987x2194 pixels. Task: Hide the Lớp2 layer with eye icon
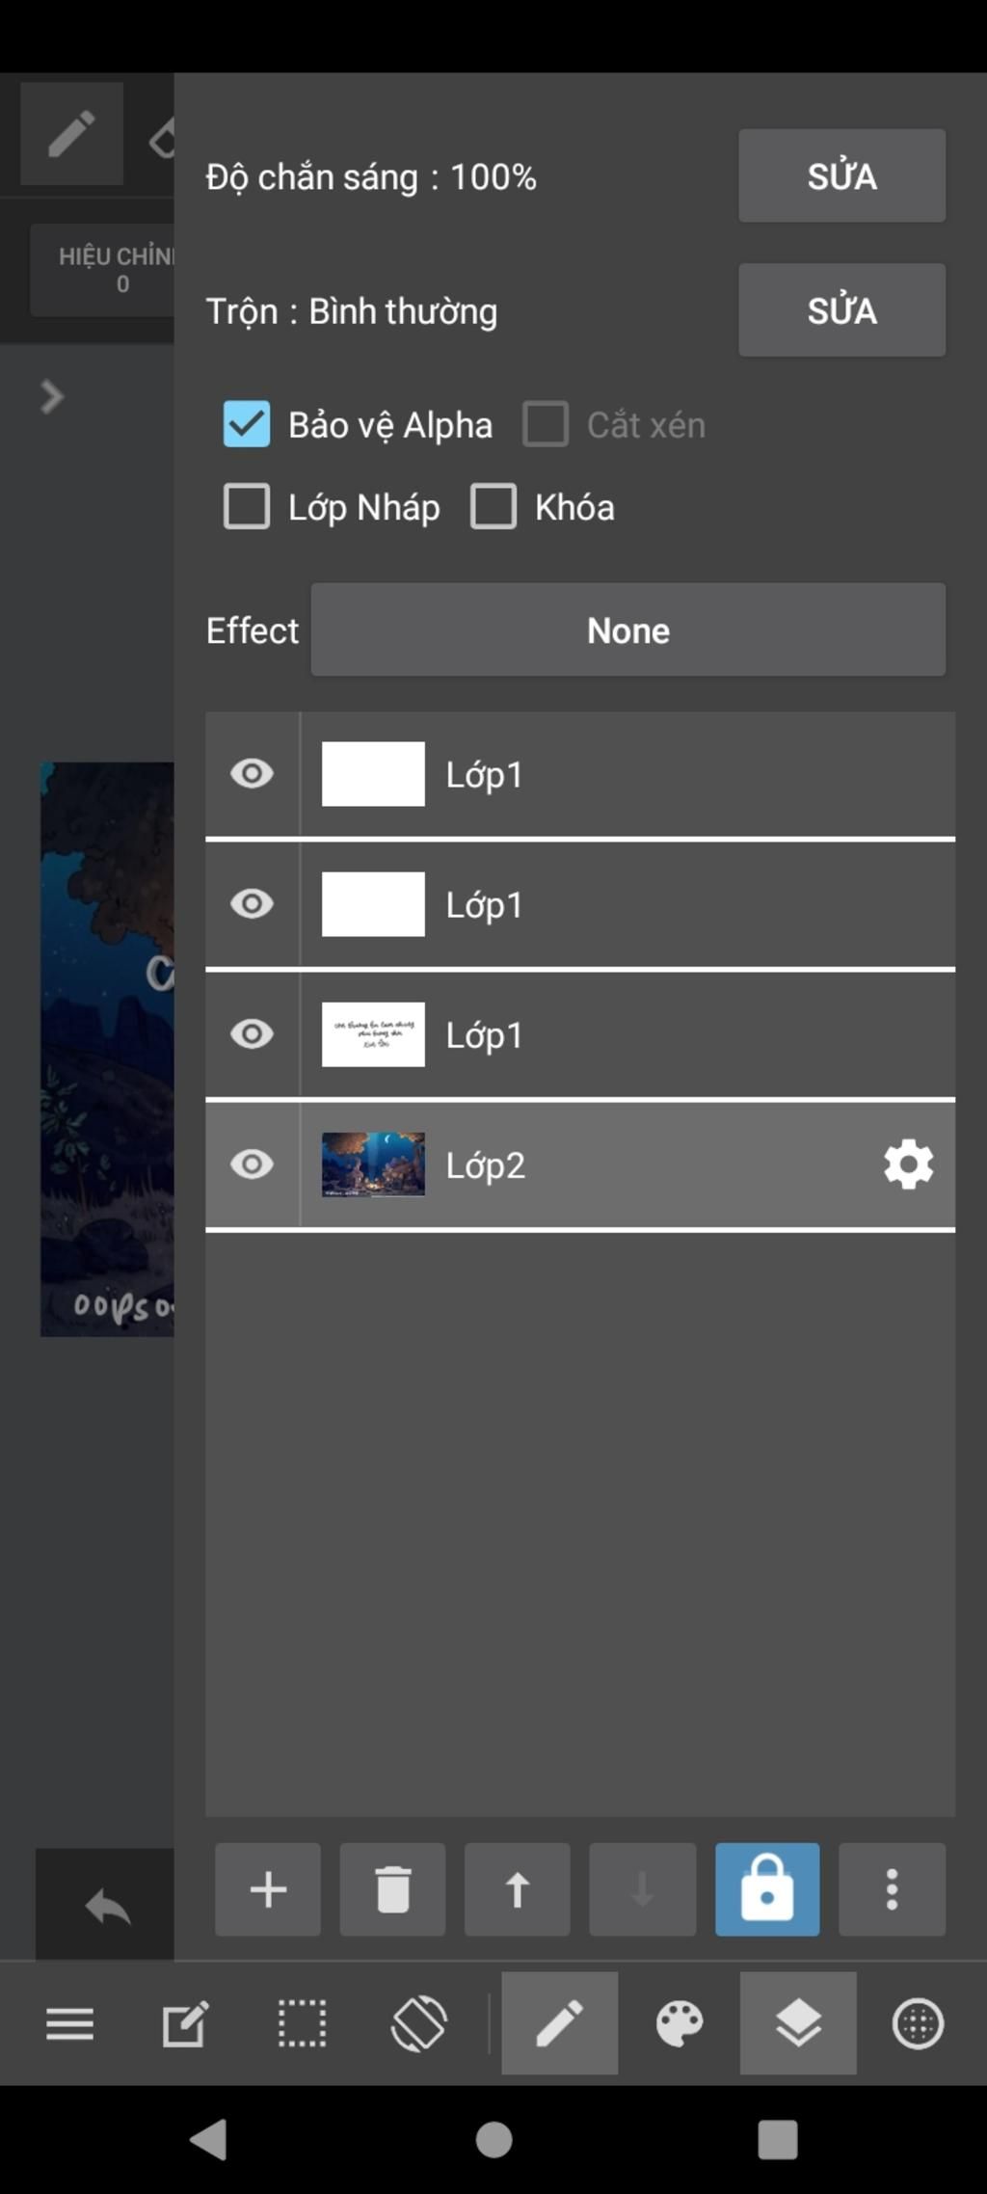252,1164
